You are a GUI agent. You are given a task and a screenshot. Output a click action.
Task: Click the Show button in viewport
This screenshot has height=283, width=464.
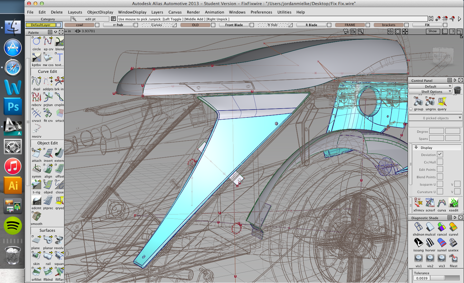pyautogui.click(x=433, y=31)
